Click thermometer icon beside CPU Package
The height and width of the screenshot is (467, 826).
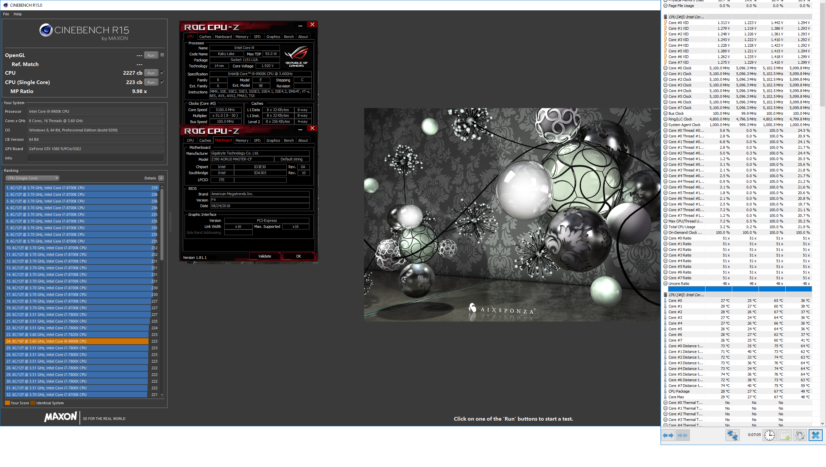coord(665,391)
